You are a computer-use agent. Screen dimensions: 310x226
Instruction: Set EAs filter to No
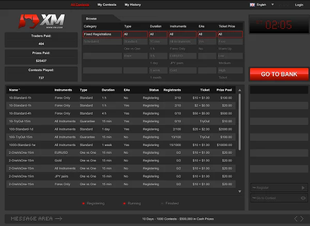coord(207,49)
